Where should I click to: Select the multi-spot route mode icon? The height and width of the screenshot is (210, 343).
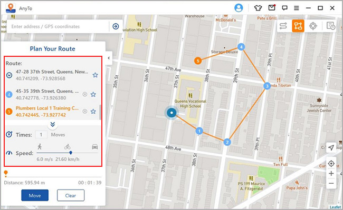point(298,26)
